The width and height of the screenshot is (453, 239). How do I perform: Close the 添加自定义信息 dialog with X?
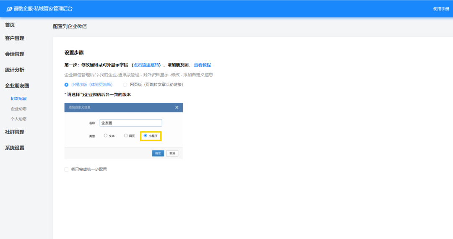tap(177, 107)
